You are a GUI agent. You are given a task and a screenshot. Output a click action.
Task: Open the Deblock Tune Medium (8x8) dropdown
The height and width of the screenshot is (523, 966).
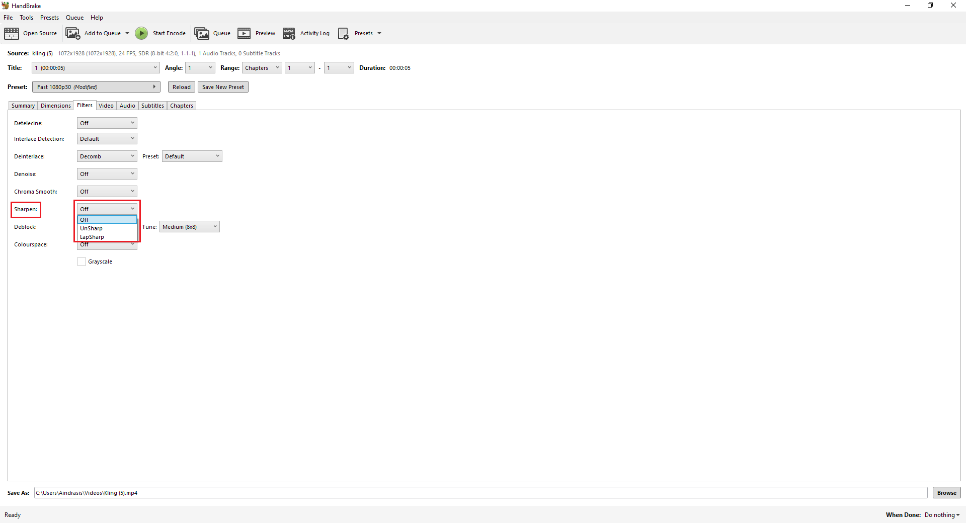click(x=189, y=227)
